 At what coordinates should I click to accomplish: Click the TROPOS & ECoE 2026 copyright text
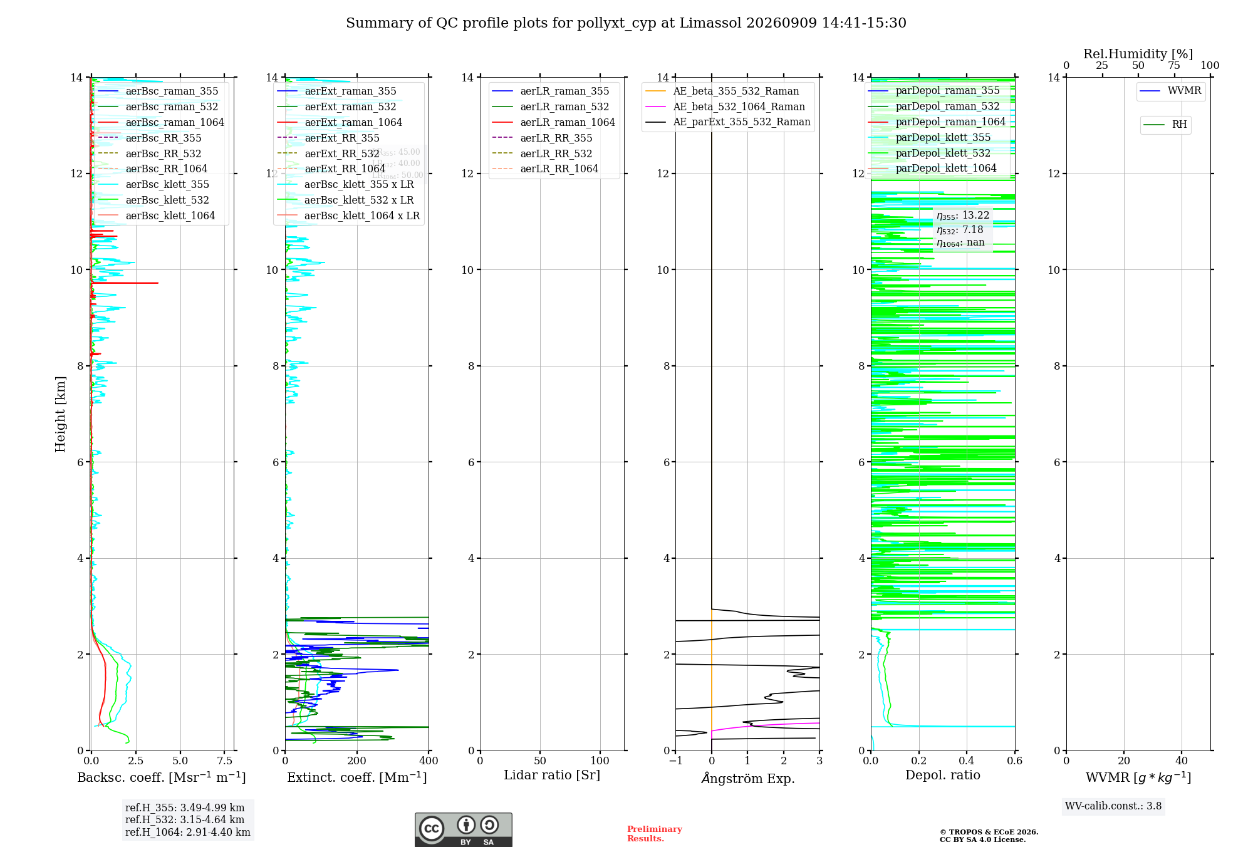(x=989, y=832)
